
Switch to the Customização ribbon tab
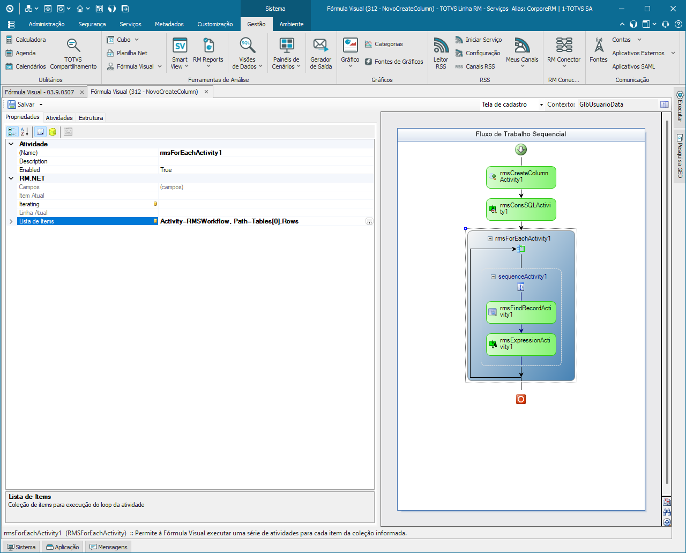[215, 24]
